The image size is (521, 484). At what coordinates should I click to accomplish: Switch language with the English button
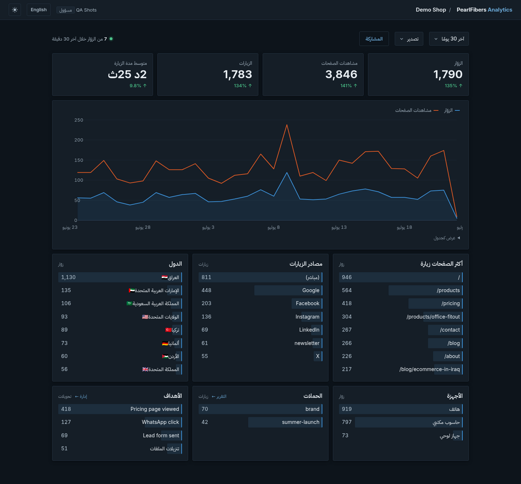(x=39, y=10)
